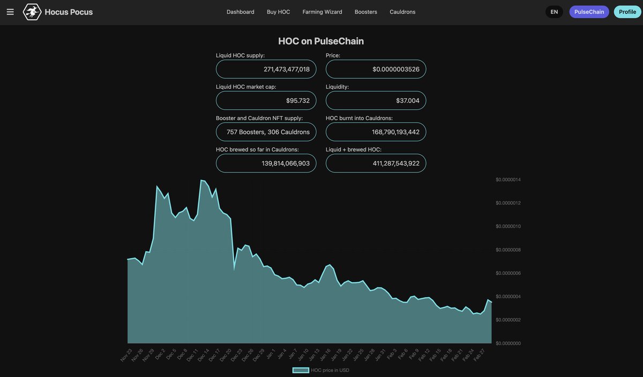
Task: Click the Booster and Cauldron NFT supply label
Action: pos(259,118)
